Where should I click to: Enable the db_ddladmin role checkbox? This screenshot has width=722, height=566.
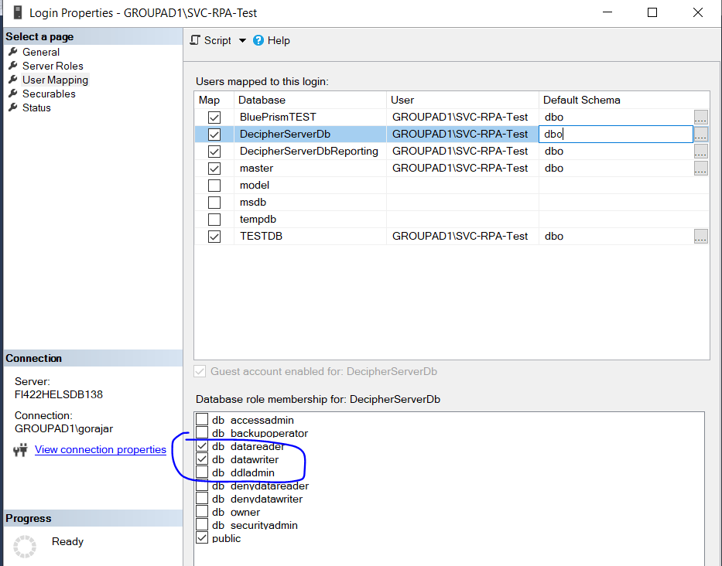[202, 472]
